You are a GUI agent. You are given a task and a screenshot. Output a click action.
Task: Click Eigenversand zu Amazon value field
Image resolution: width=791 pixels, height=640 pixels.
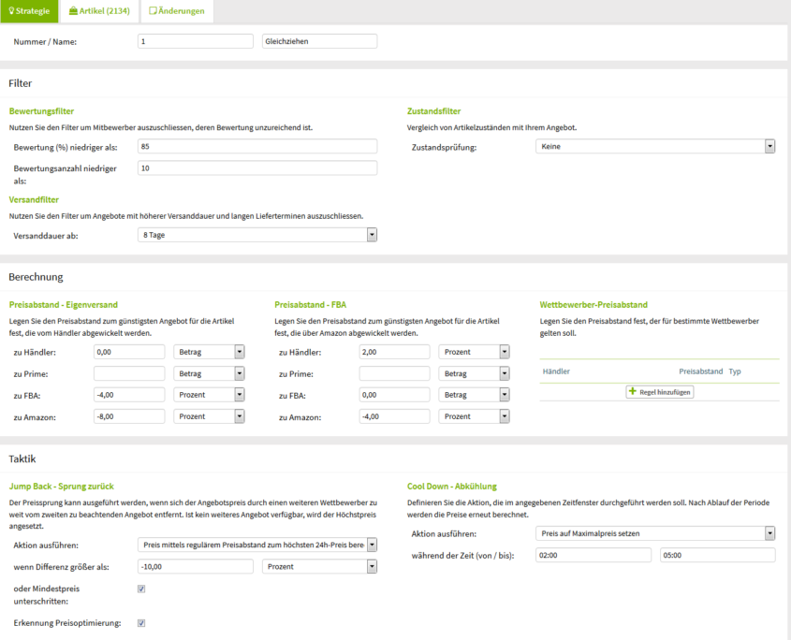pos(129,416)
